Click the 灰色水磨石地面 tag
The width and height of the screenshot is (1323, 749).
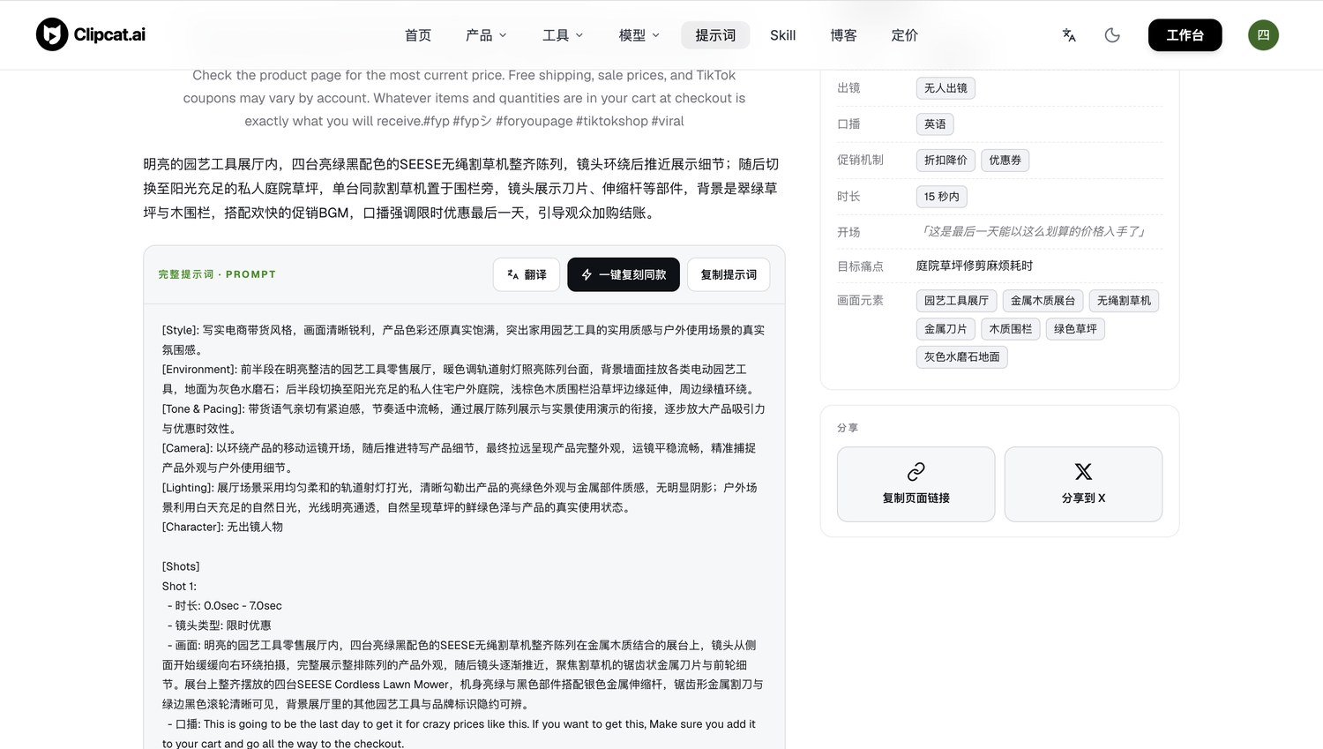pos(961,357)
